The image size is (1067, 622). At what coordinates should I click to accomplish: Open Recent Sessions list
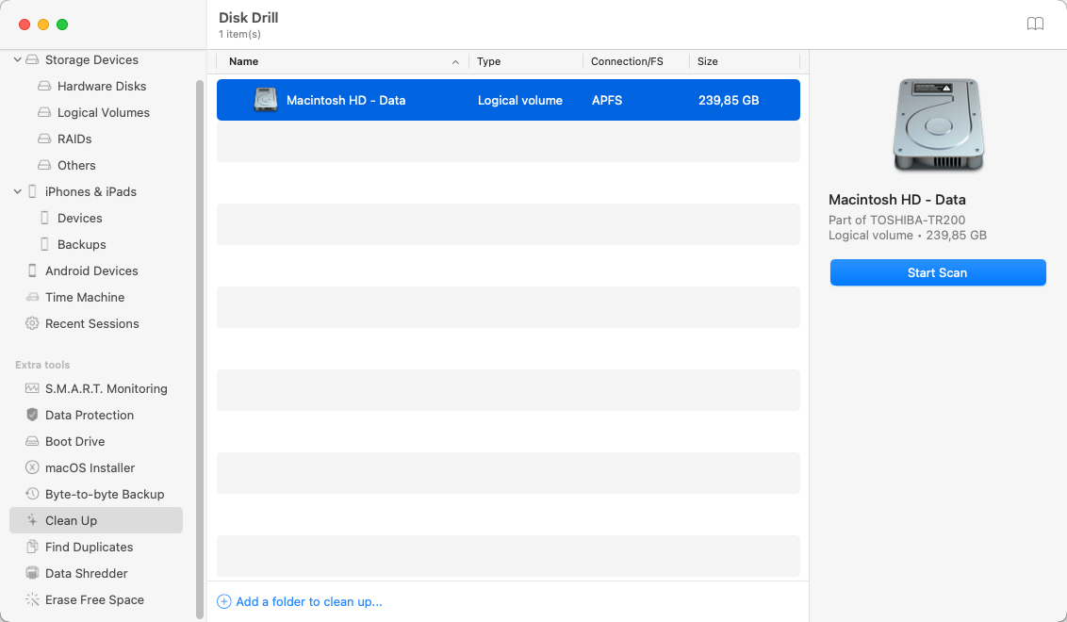point(91,323)
